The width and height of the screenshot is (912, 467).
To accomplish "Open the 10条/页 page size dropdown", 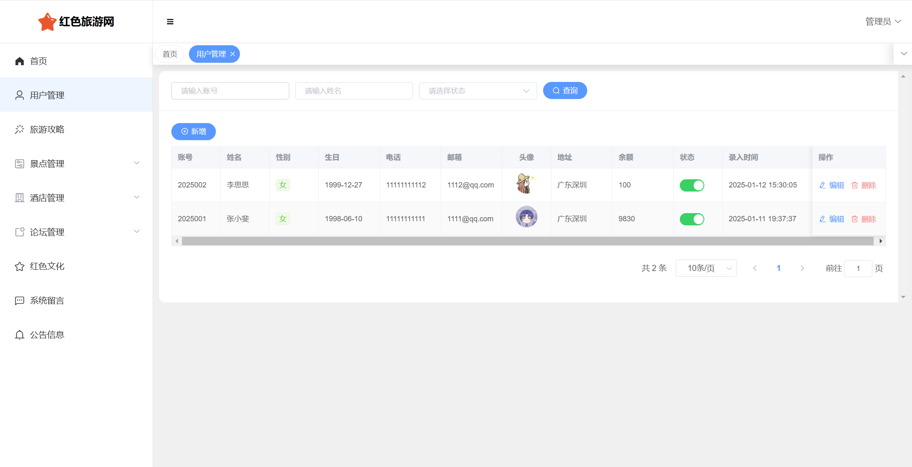I will coord(706,268).
